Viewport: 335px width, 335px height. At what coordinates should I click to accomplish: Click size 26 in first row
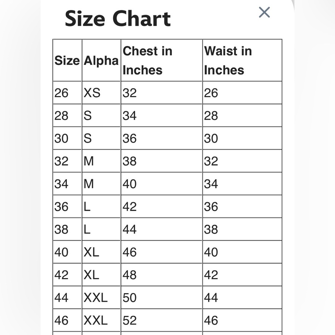[x=67, y=93]
